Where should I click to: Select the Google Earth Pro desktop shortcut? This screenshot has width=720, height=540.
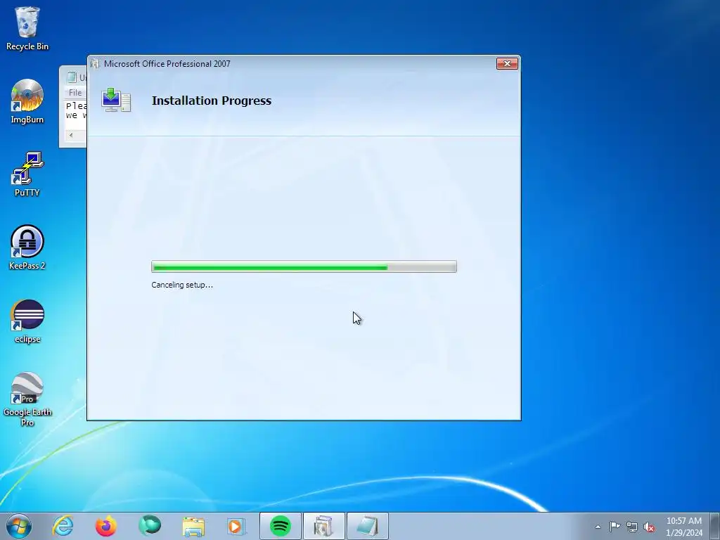click(x=27, y=399)
